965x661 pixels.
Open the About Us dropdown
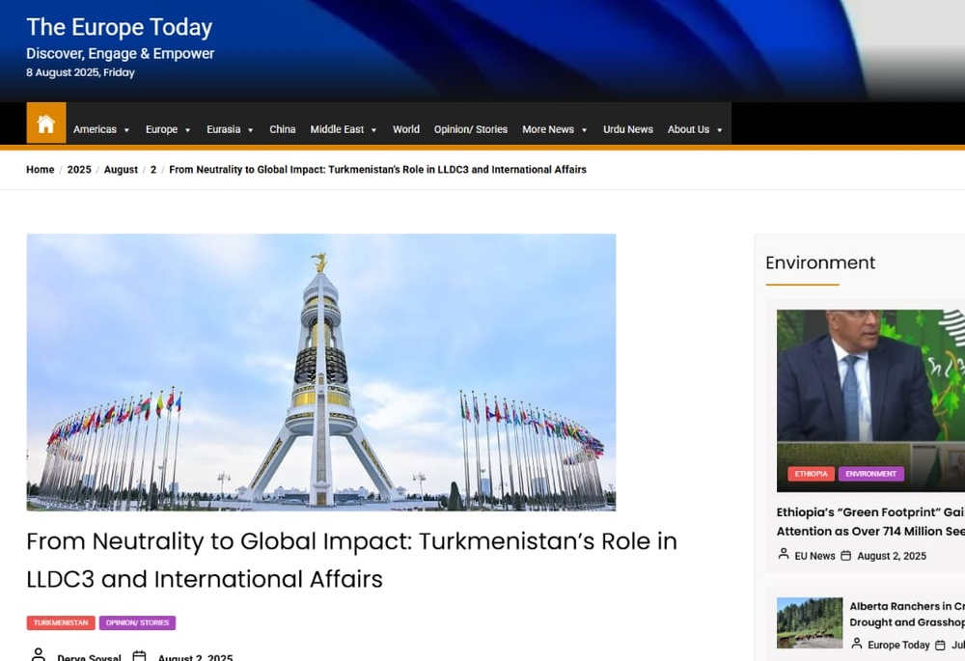[695, 129]
